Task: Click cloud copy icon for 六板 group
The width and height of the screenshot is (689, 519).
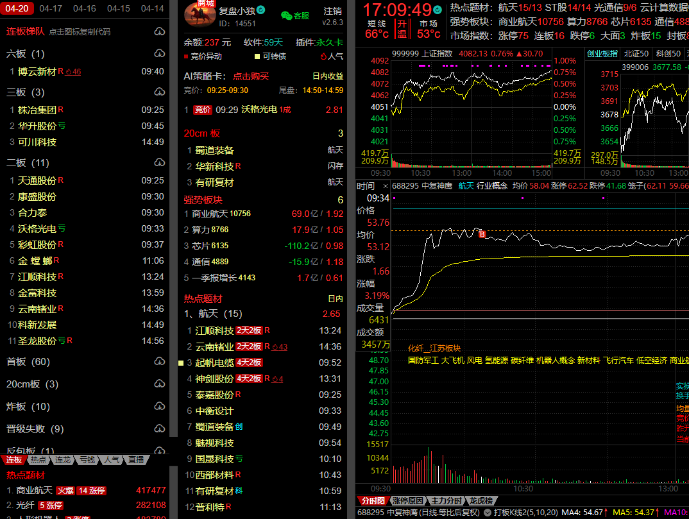Action: pyautogui.click(x=159, y=54)
